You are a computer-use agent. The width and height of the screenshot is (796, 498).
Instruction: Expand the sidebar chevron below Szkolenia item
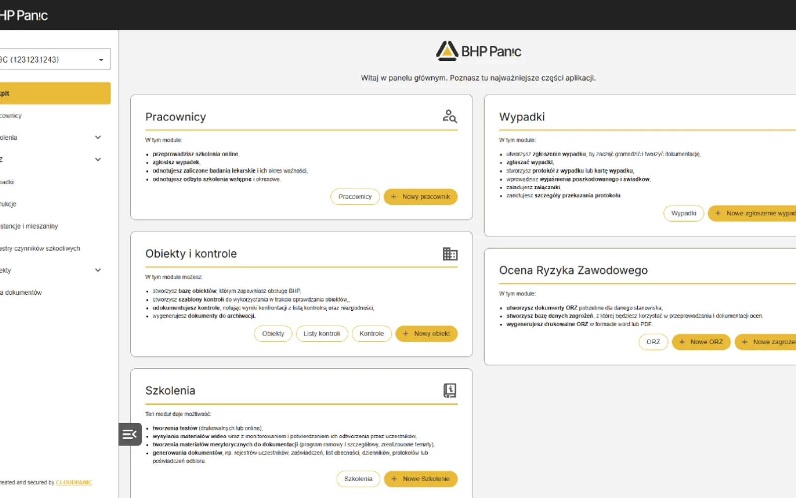click(98, 160)
